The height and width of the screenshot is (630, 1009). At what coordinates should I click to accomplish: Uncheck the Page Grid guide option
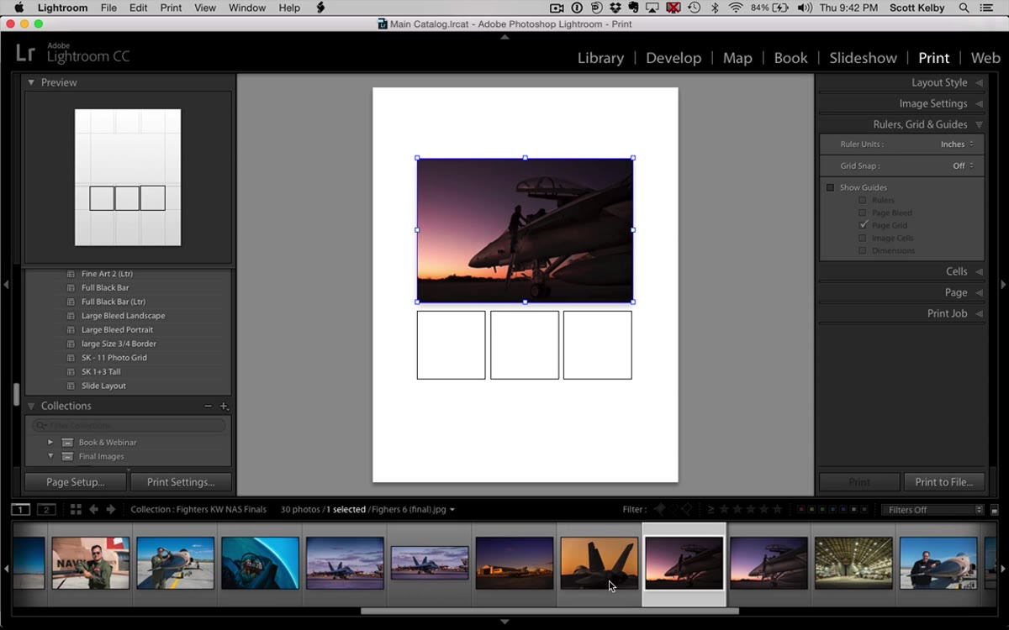[863, 226]
